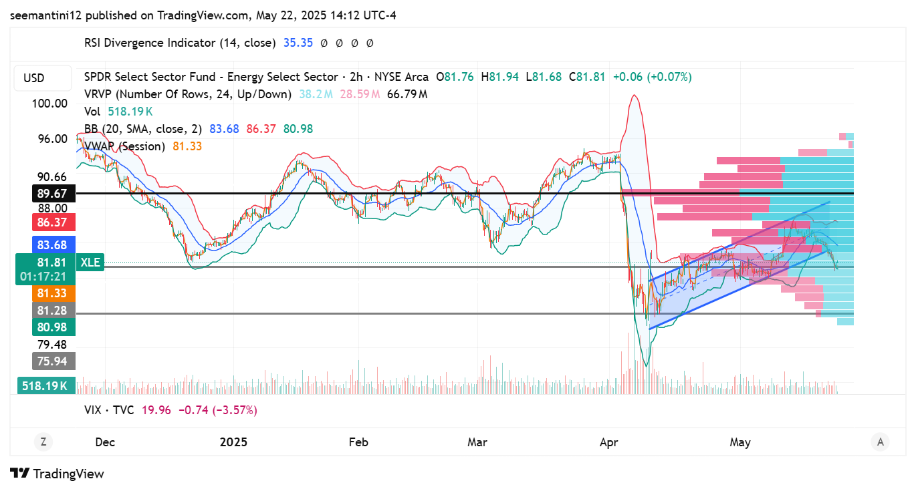Click the 96.00 price axis value

click(x=53, y=139)
